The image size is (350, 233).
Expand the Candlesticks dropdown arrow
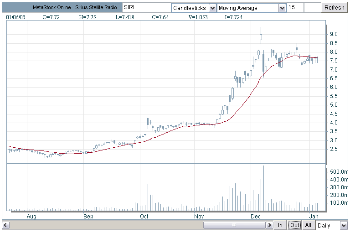click(x=212, y=8)
